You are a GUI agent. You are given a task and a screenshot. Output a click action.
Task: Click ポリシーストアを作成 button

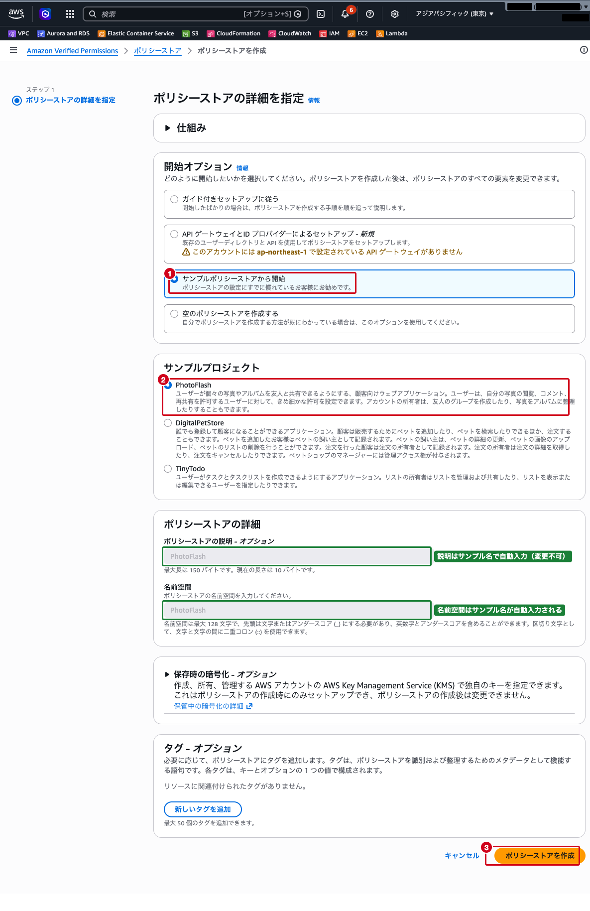tap(540, 856)
